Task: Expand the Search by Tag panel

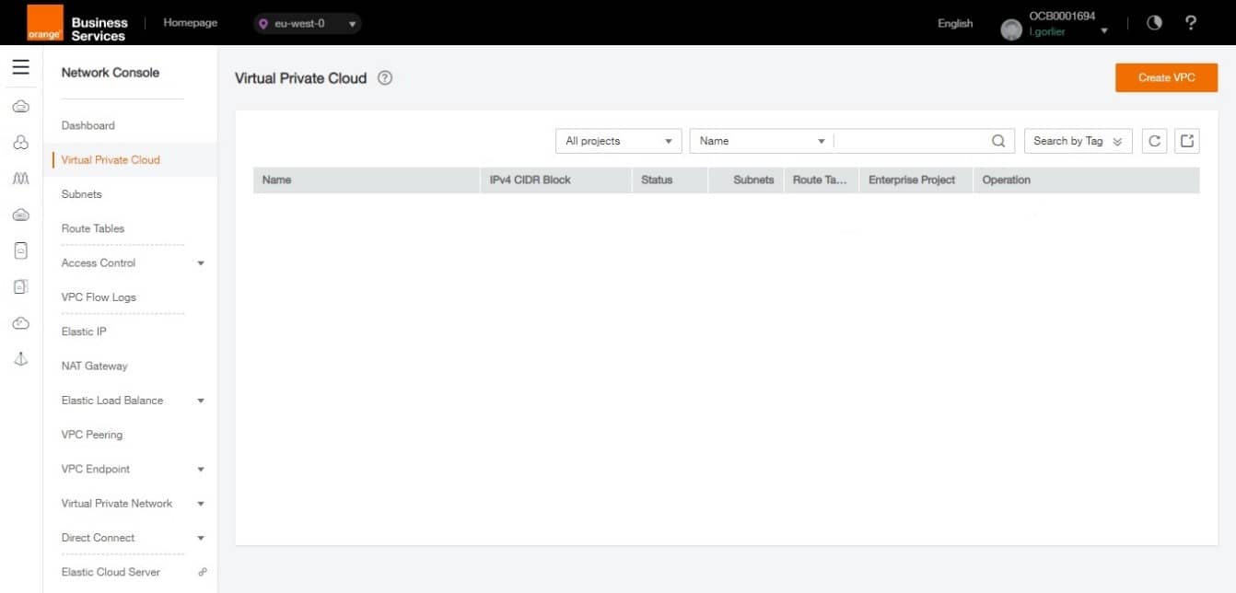Action: tap(1079, 141)
